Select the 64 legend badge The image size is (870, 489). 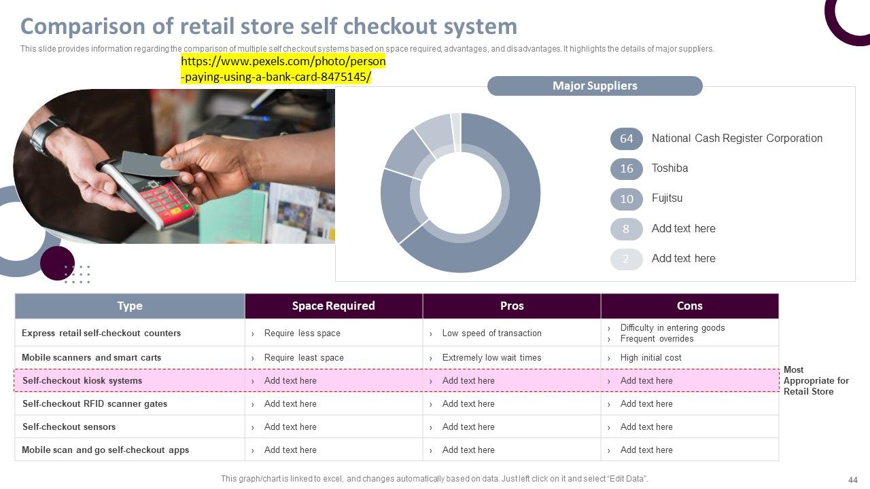pos(626,139)
